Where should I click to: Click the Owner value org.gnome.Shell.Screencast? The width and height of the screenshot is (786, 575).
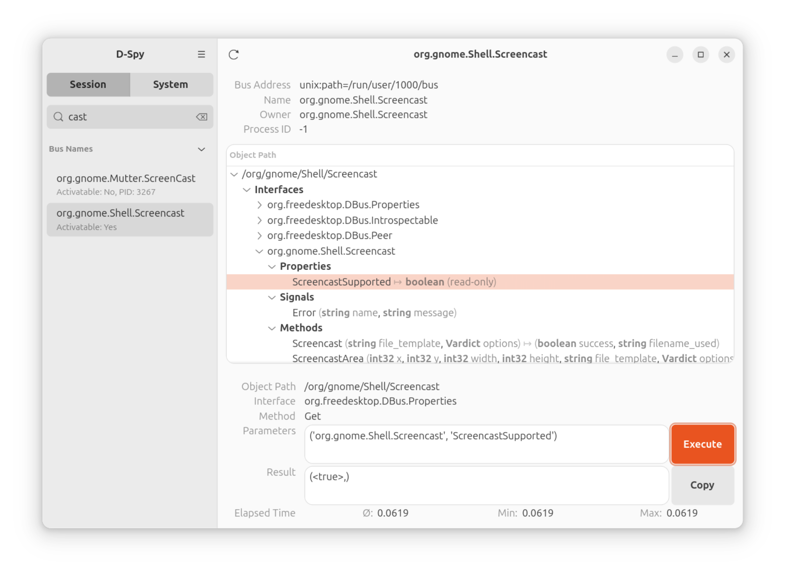point(363,114)
